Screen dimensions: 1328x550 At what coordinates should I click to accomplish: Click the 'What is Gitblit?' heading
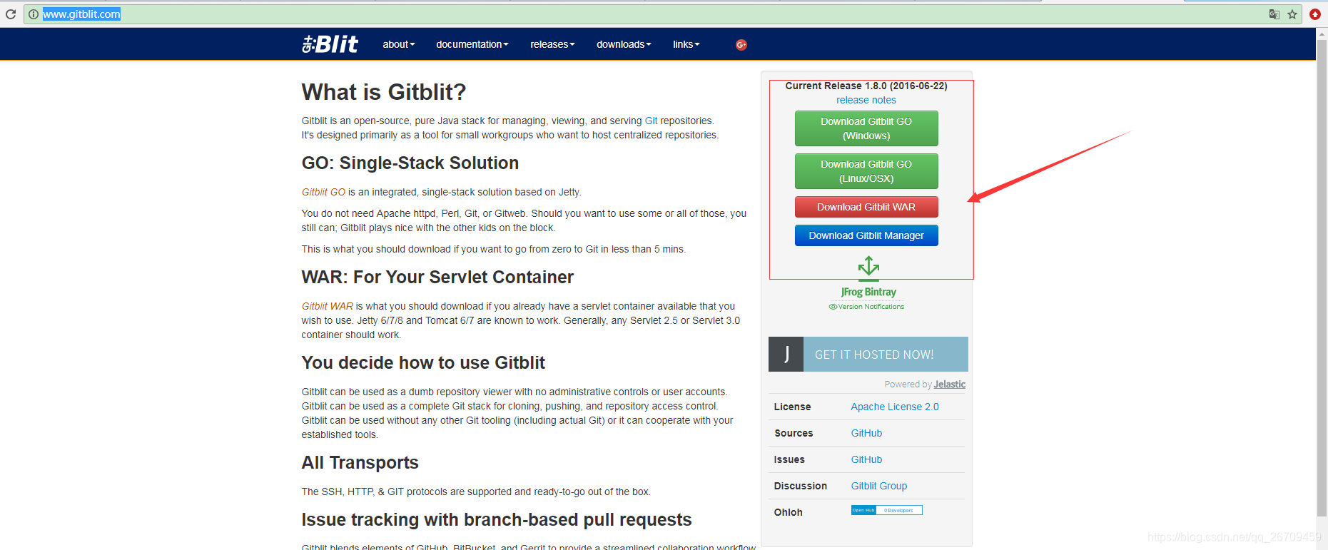[384, 92]
